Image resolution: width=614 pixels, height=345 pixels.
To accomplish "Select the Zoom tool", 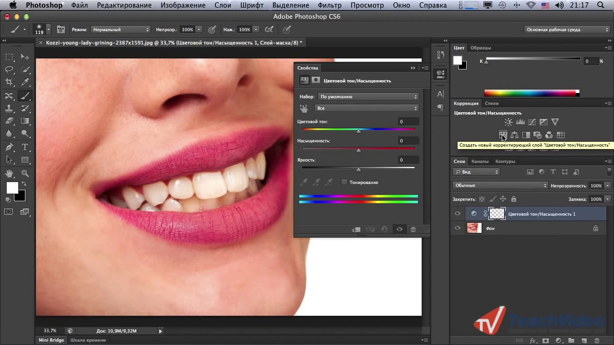I will pyautogui.click(x=25, y=173).
